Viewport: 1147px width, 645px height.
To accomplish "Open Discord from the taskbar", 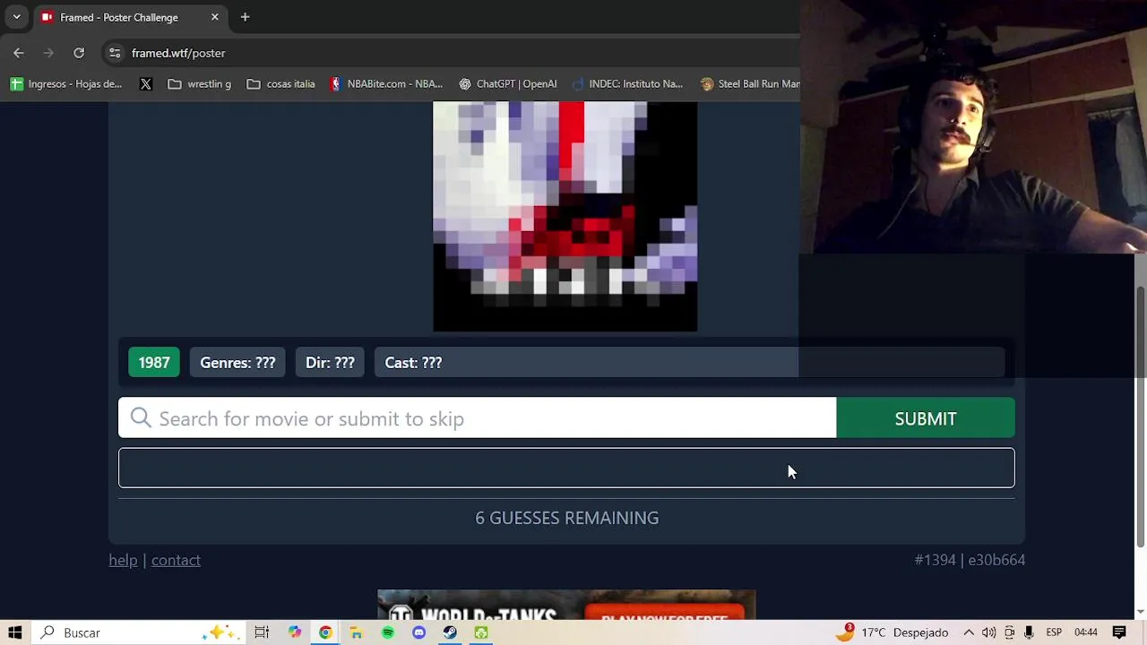I will 418,632.
